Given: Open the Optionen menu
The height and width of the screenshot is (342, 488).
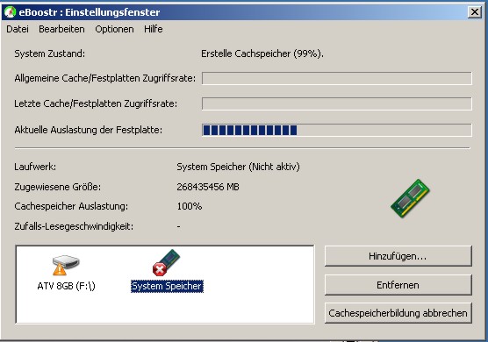Looking at the screenshot, I should tap(114, 29).
